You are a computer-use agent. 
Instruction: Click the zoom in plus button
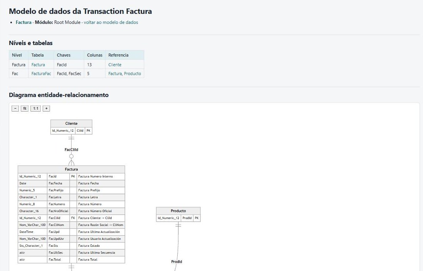(47, 109)
